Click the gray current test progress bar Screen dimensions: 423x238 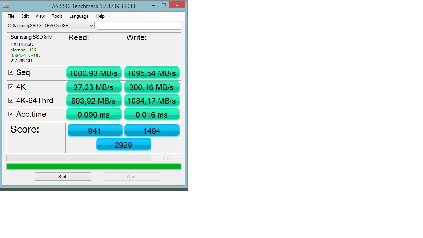[79, 158]
